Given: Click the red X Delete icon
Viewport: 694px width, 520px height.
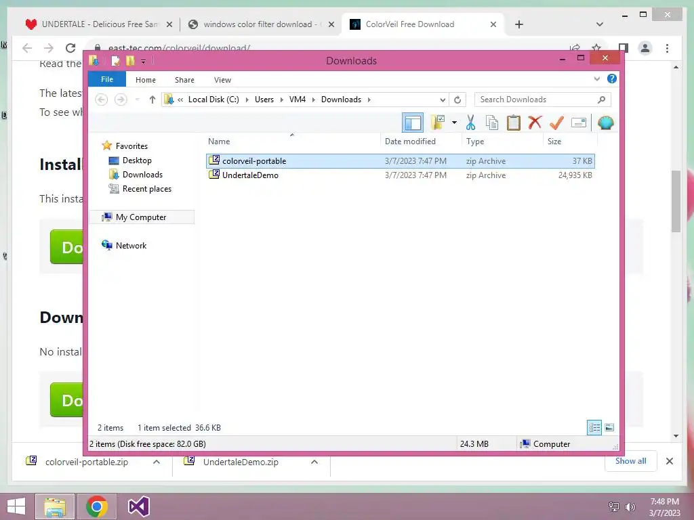Looking at the screenshot, I should pyautogui.click(x=535, y=122).
